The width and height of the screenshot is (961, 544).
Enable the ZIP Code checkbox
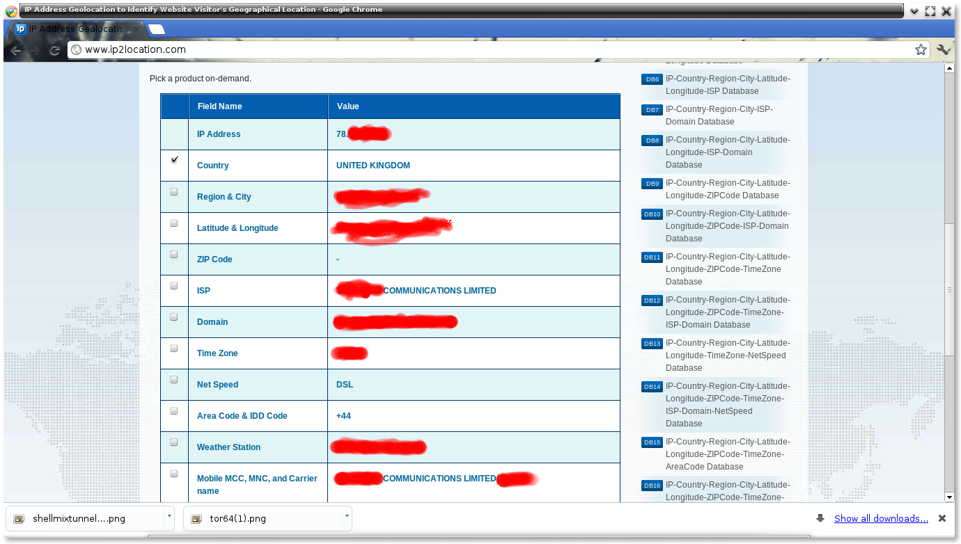click(x=174, y=254)
